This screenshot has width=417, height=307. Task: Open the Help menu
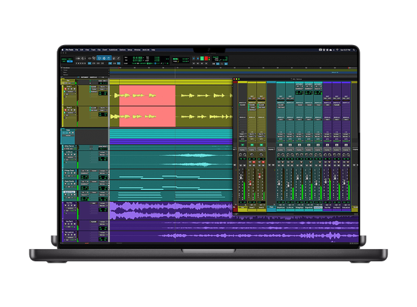[x=153, y=50]
